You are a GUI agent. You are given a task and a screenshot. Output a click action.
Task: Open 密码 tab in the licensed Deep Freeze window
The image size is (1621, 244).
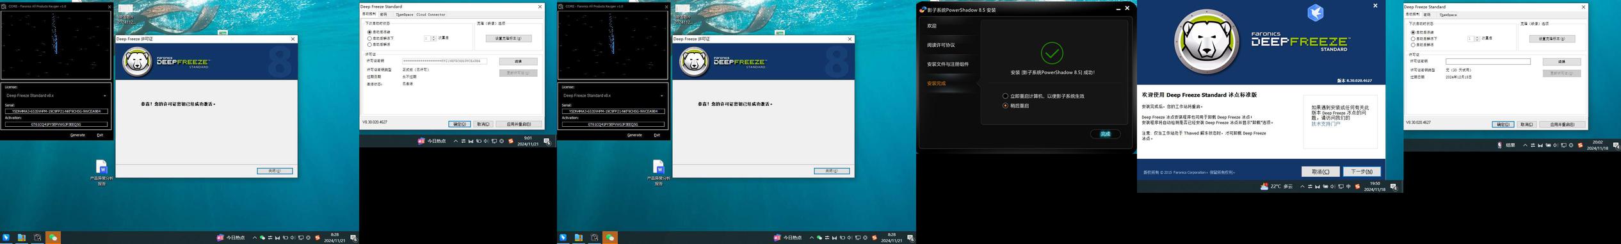point(383,14)
